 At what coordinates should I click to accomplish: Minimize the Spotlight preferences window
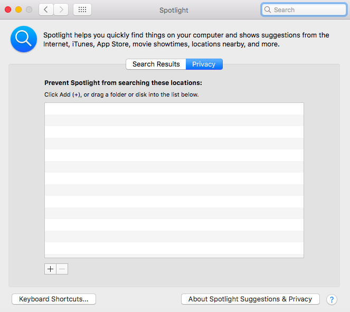(x=18, y=10)
